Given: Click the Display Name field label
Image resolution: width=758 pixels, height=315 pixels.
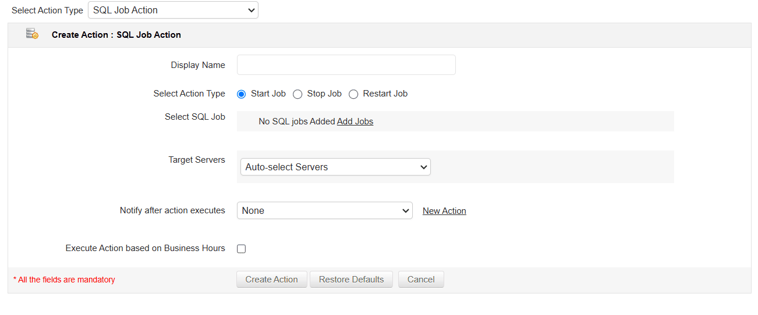Looking at the screenshot, I should pos(198,65).
